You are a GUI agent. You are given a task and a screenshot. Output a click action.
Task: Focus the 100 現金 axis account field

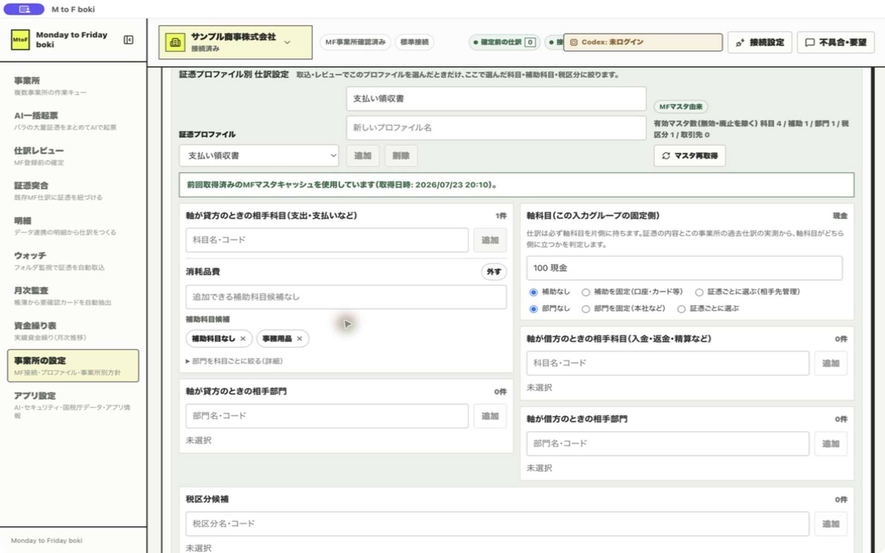click(x=684, y=268)
